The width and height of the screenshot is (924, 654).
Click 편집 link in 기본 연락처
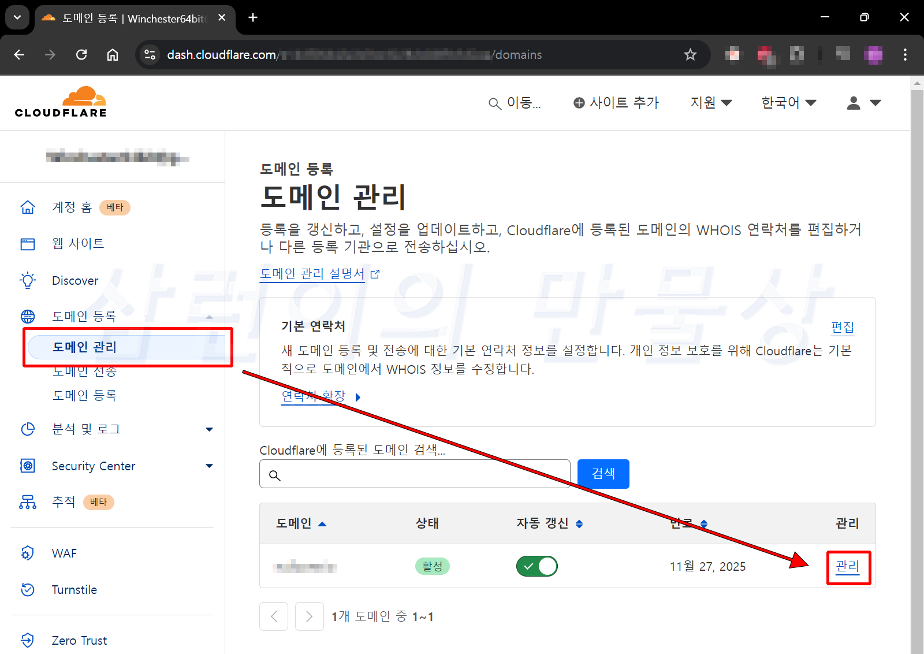tap(843, 328)
